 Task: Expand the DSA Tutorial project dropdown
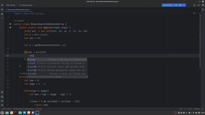12,5
